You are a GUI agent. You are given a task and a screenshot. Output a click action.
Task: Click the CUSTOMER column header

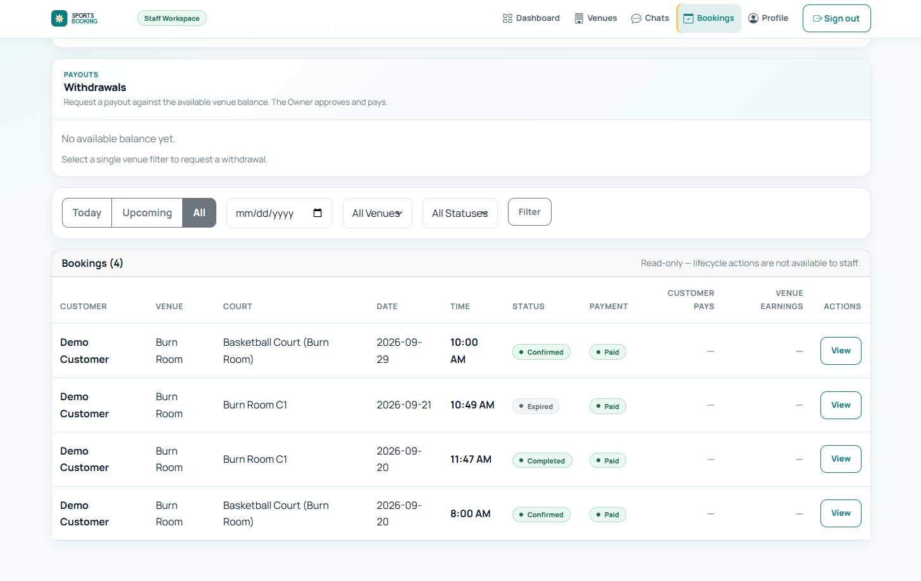[83, 307]
